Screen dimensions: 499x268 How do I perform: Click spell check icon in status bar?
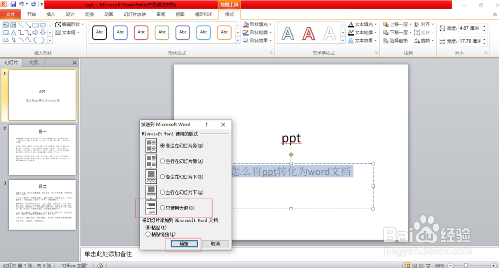coord(100,265)
